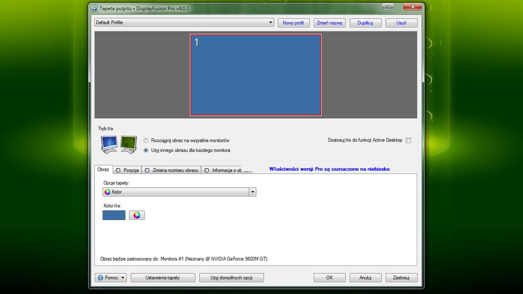This screenshot has height=294, width=523.
Task: Select 'Rozciągnij obraz na wszystkie monitorów' radio option
Action: point(146,140)
